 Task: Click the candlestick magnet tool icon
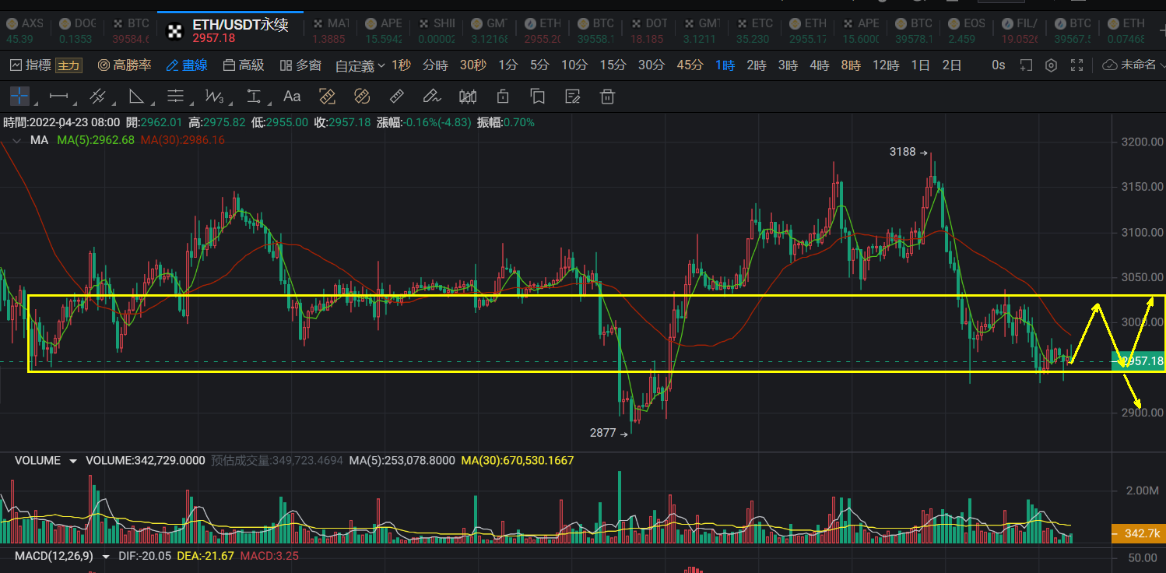point(468,97)
